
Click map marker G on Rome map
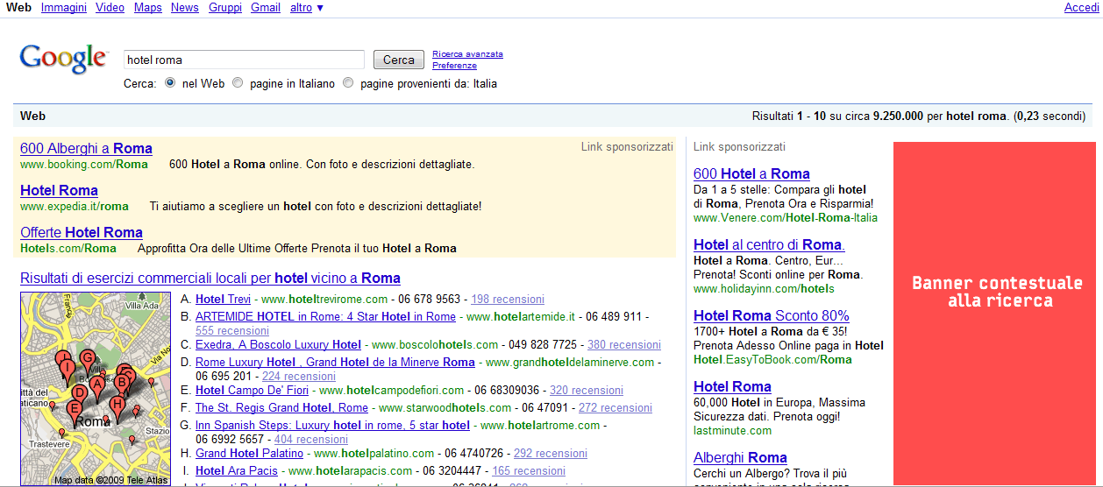[87, 359]
